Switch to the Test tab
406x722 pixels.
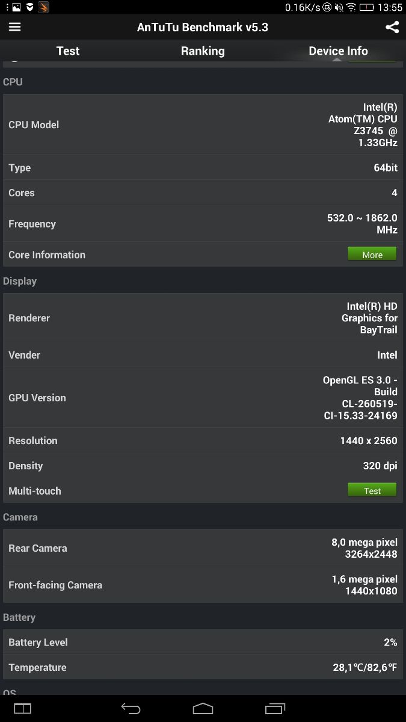(68, 51)
